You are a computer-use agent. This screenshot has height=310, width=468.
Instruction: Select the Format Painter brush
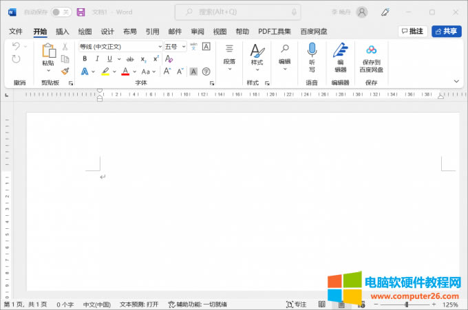coord(65,71)
